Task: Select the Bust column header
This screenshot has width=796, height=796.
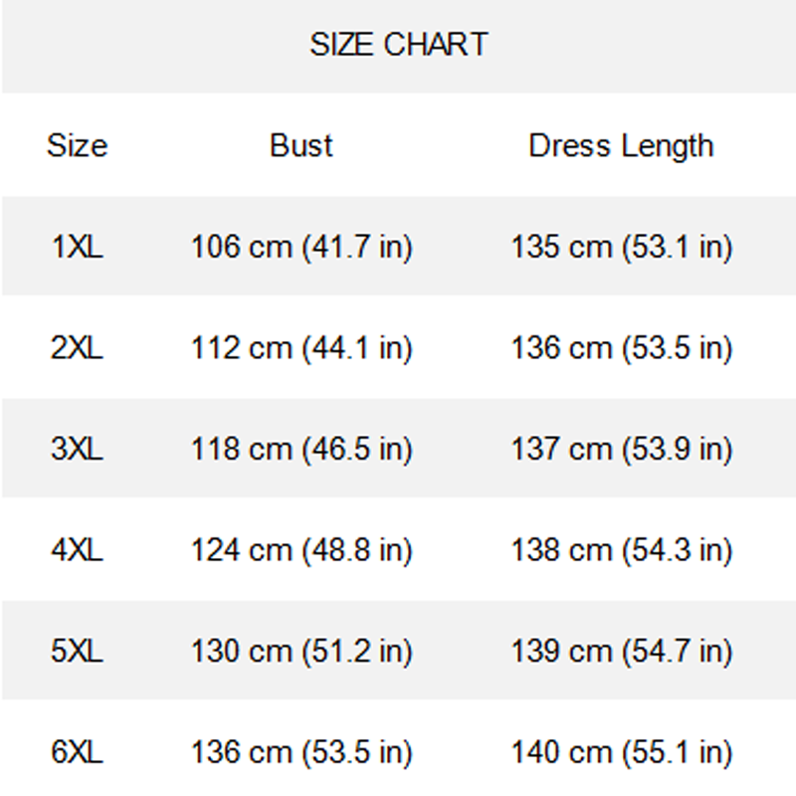Action: pos(301,145)
